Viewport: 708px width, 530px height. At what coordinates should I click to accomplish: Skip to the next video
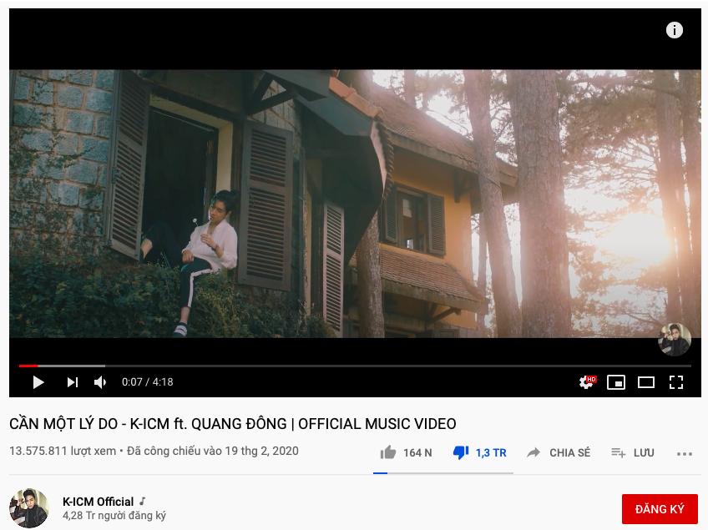point(73,382)
